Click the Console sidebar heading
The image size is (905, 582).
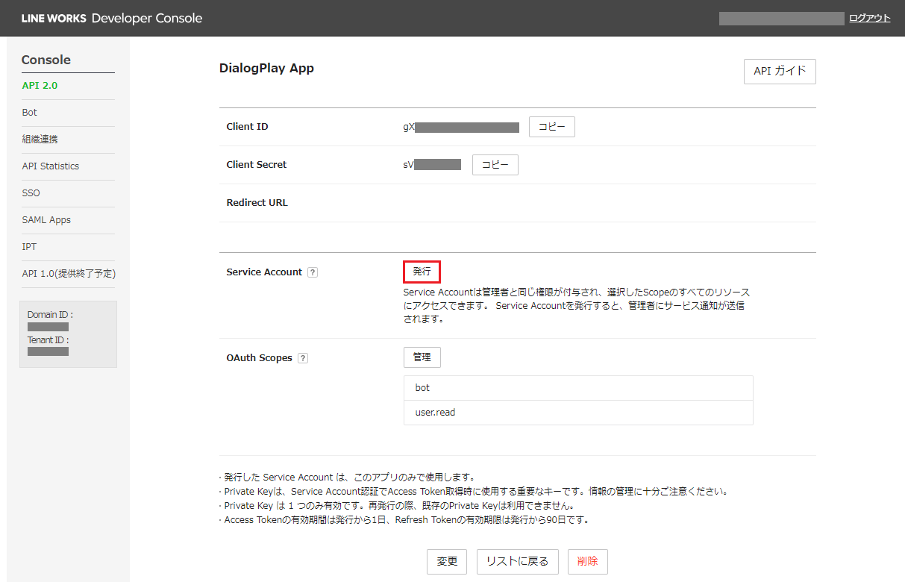tap(46, 60)
